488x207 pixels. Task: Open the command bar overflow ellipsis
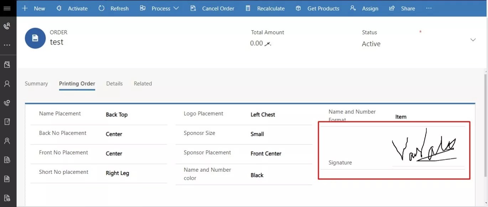pos(429,8)
